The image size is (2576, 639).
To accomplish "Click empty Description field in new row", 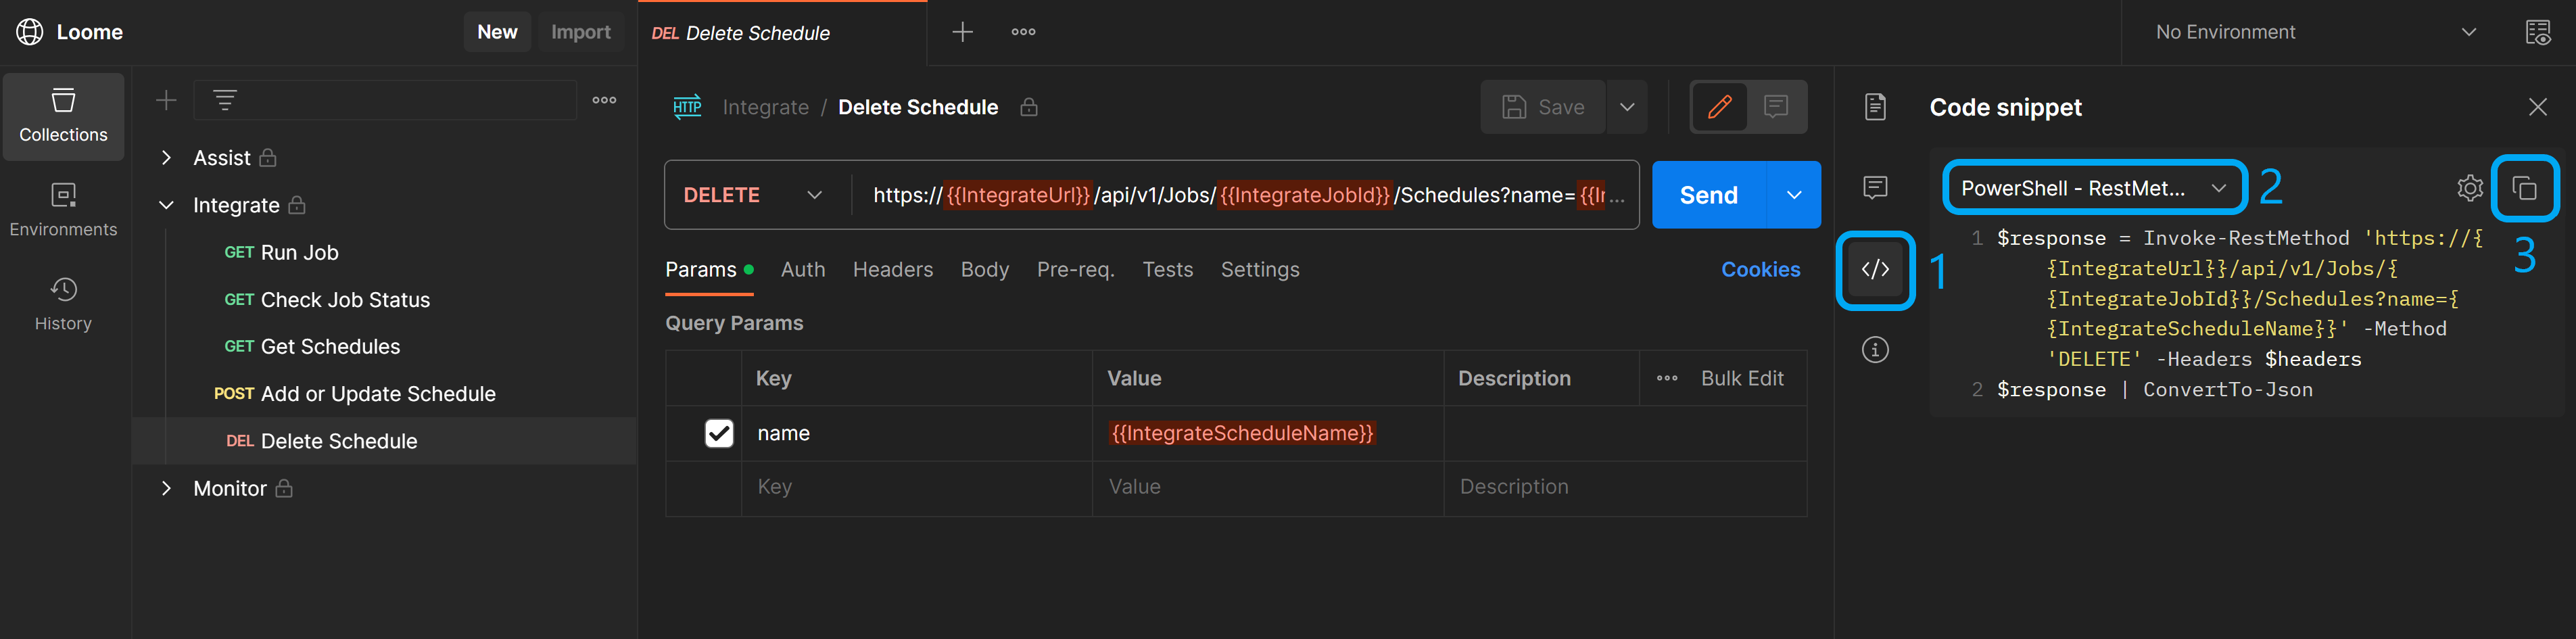I will 1625,488.
